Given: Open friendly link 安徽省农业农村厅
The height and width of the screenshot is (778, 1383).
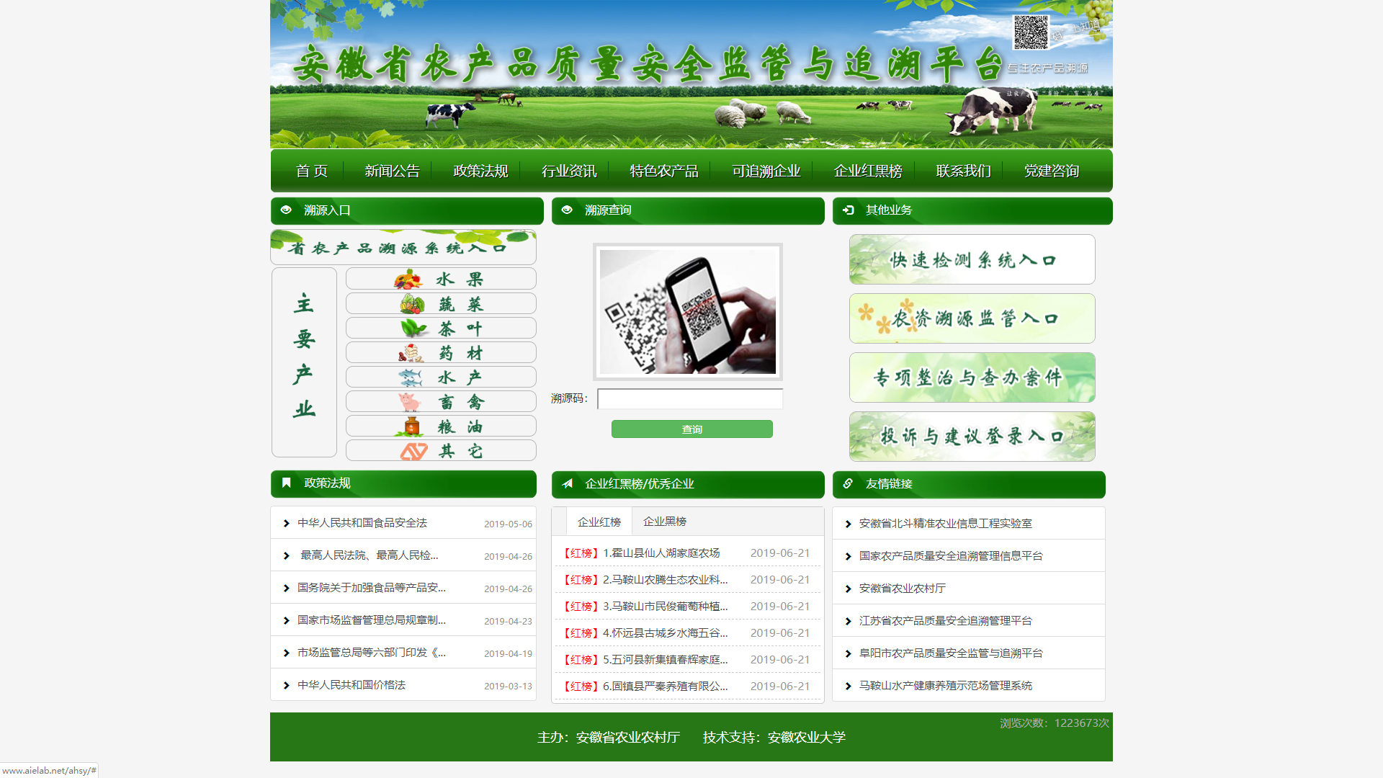Looking at the screenshot, I should coord(903,589).
